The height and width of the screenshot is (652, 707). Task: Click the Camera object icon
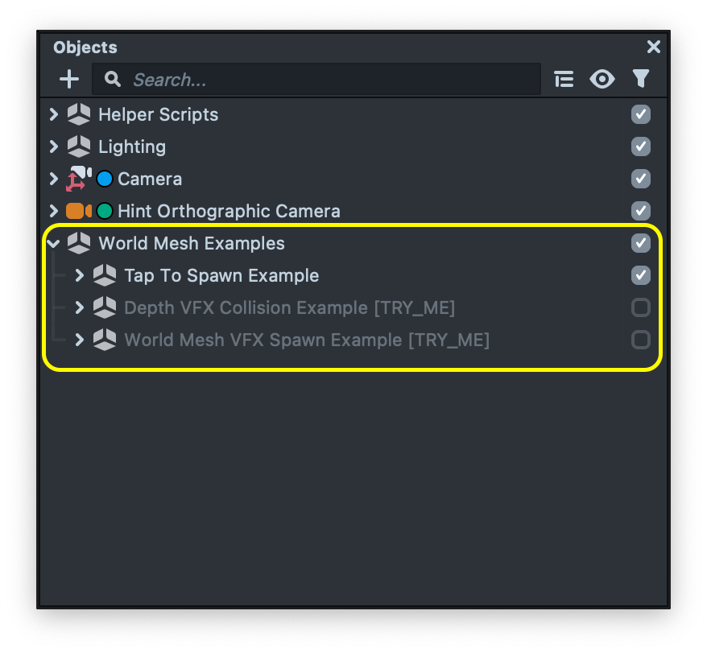coord(77,179)
